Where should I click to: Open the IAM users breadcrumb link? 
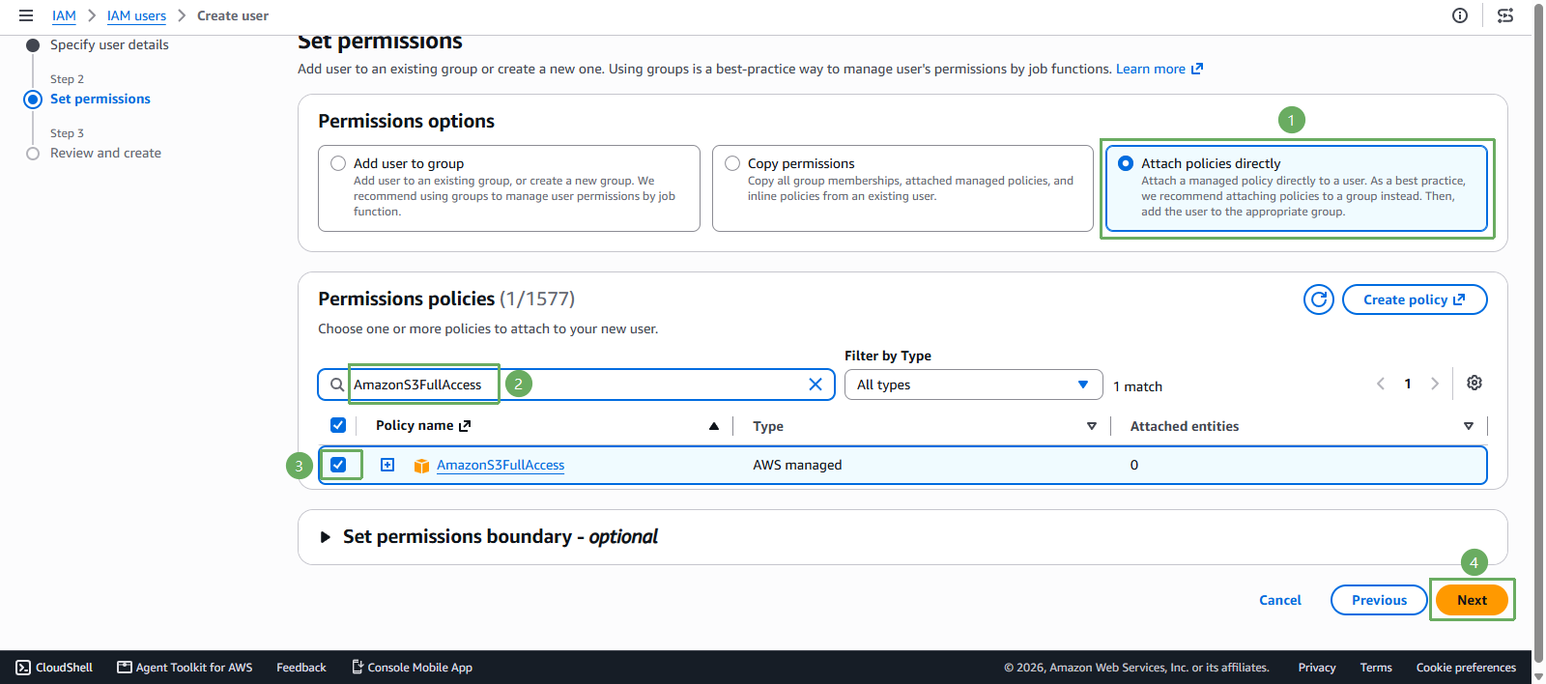click(x=136, y=15)
